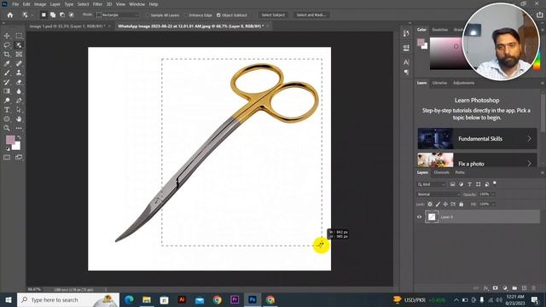Open the layer filter Kind dropdown
The image size is (546, 307).
(432, 184)
